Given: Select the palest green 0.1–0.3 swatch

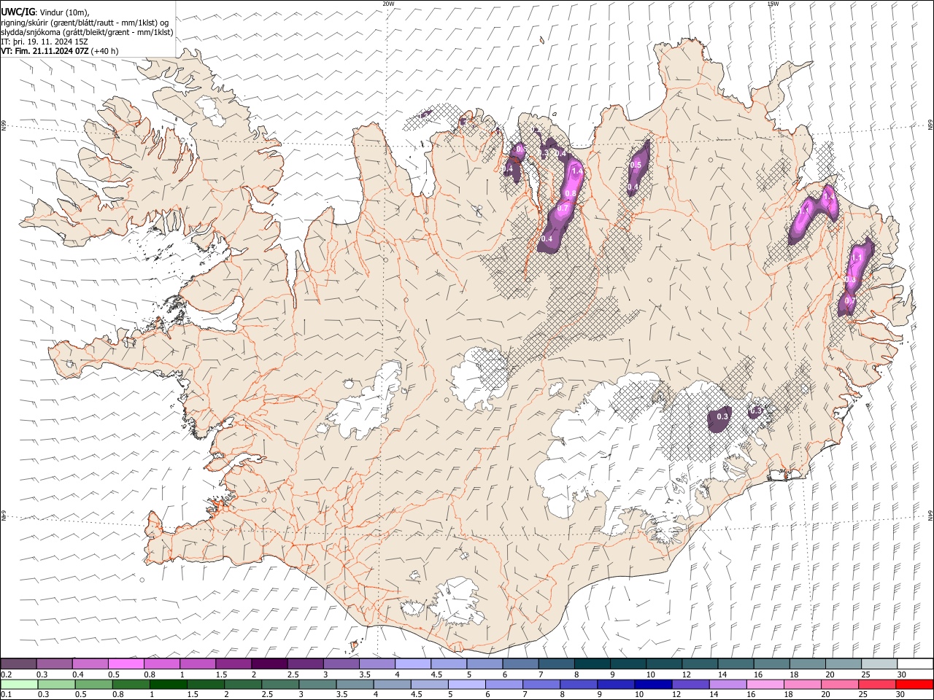Looking at the screenshot, I should tap(19, 684).
